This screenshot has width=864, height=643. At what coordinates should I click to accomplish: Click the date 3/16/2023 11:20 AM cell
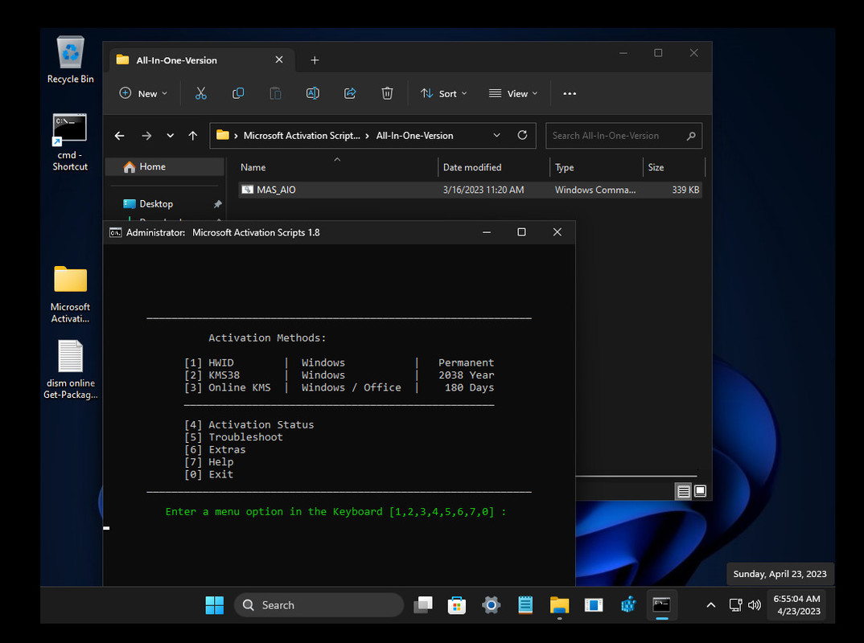point(483,190)
